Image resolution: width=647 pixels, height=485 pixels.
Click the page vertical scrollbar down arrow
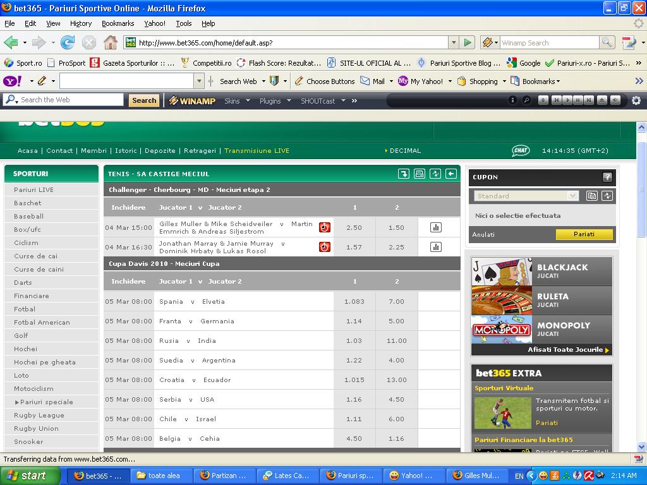tap(642, 446)
